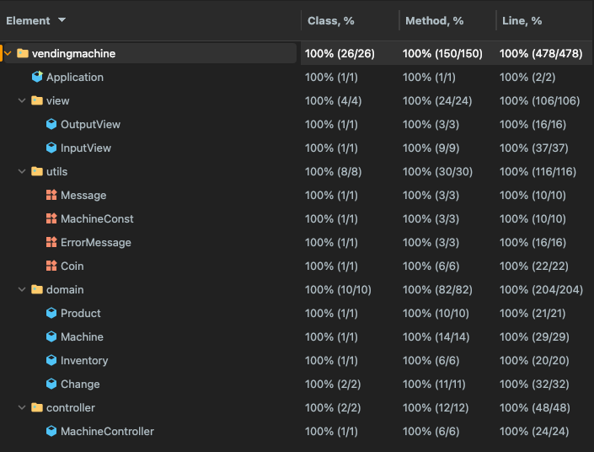Collapse the utils package node
Image resolution: width=594 pixels, height=452 pixels.
(23, 171)
